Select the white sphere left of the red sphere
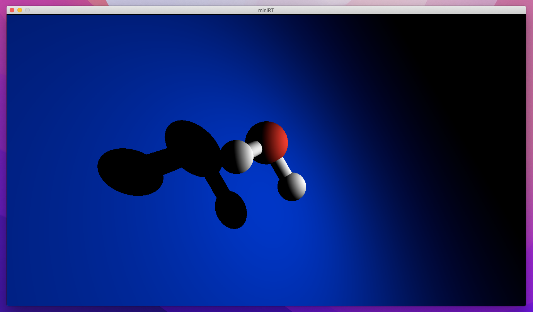The width and height of the screenshot is (533, 312). pos(237,157)
